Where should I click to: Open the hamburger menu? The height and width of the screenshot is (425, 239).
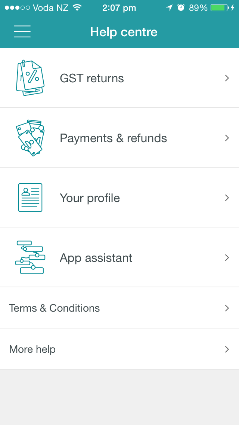pos(22,31)
